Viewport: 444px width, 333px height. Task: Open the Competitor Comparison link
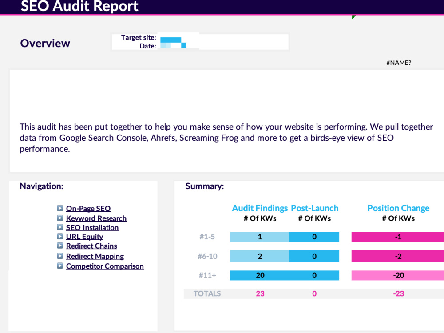pos(105,266)
